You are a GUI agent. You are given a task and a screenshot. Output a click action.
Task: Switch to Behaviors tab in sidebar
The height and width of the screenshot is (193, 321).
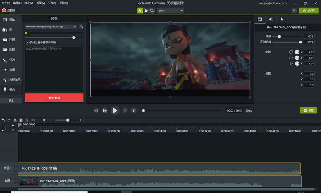tap(11, 60)
